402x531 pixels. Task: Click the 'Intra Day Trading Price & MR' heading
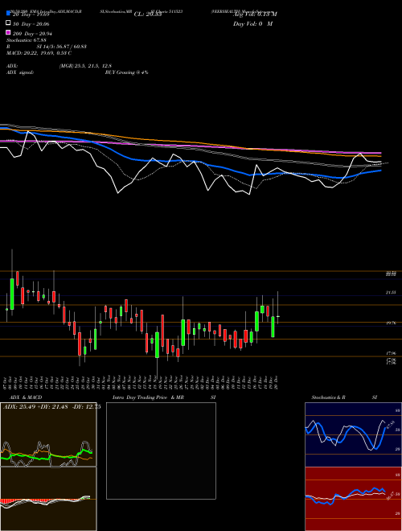pos(148,397)
